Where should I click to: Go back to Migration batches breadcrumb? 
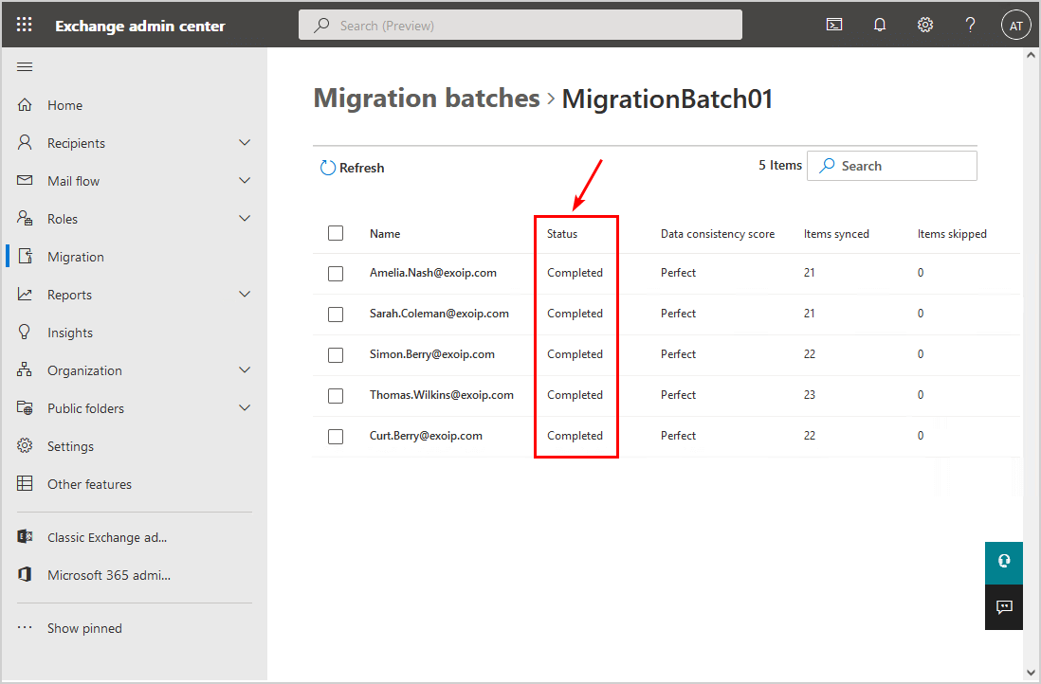(x=426, y=98)
